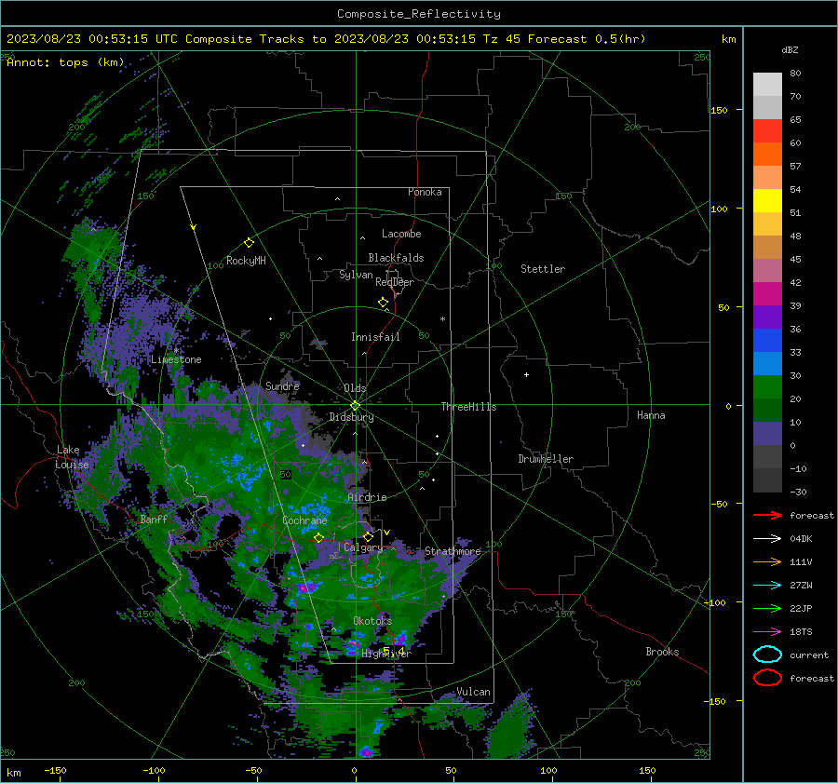Viewport: 838px width, 783px height.
Task: Click the Innisfail town label
Action: coord(375,337)
